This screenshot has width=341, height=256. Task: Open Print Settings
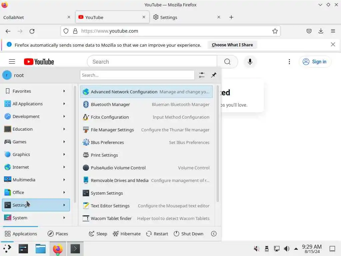(147, 155)
